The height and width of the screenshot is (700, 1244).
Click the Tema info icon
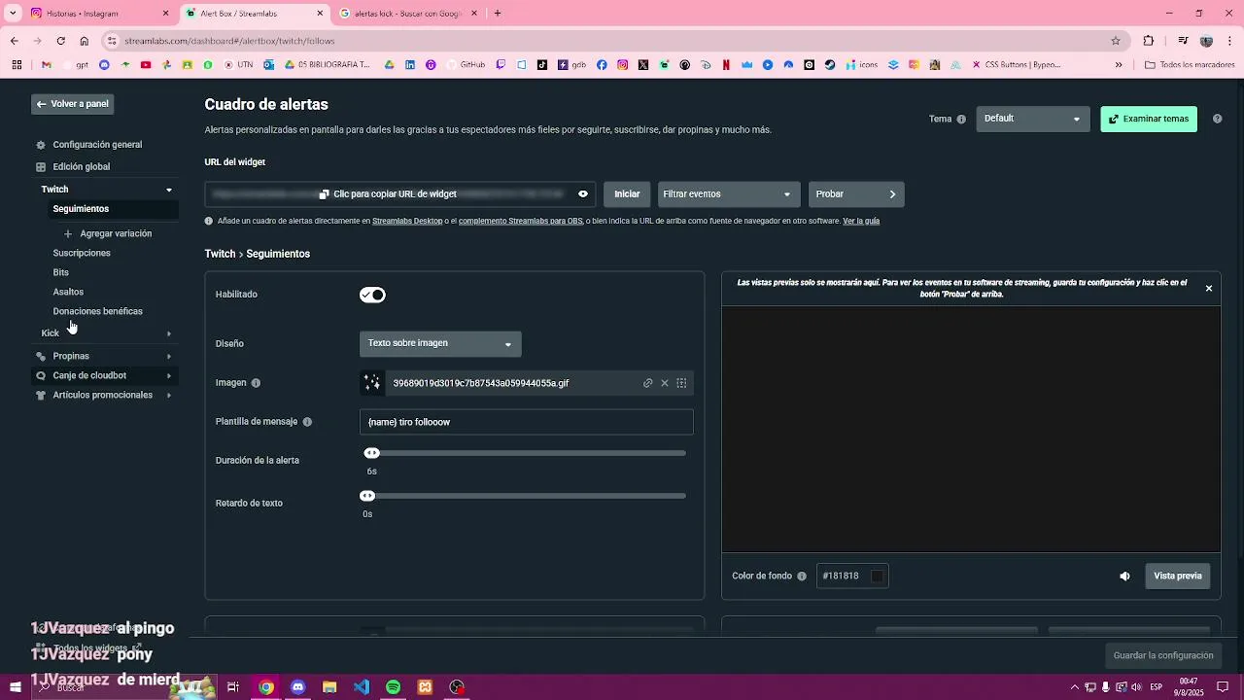pos(961,120)
